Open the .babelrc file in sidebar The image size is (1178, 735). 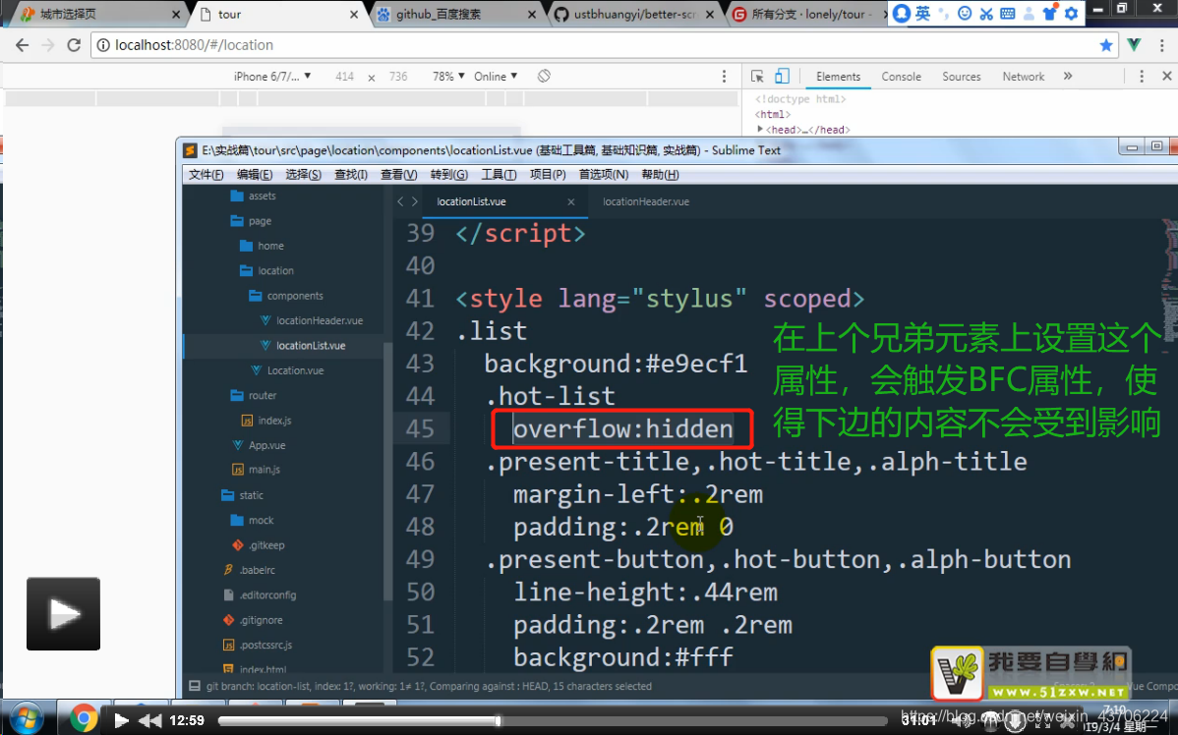[250, 570]
